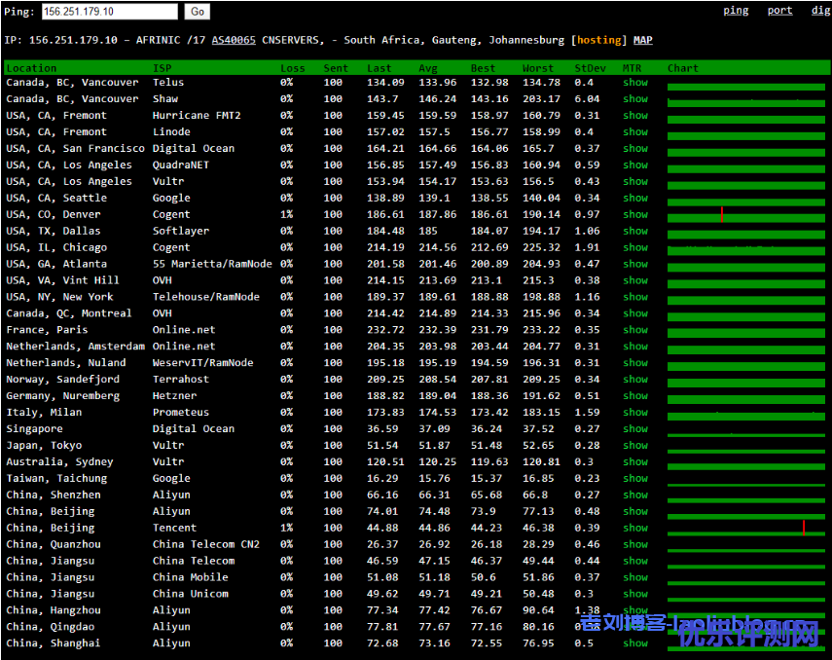Open the MAP link
Viewport: 832px width, 660px height.
(x=643, y=40)
